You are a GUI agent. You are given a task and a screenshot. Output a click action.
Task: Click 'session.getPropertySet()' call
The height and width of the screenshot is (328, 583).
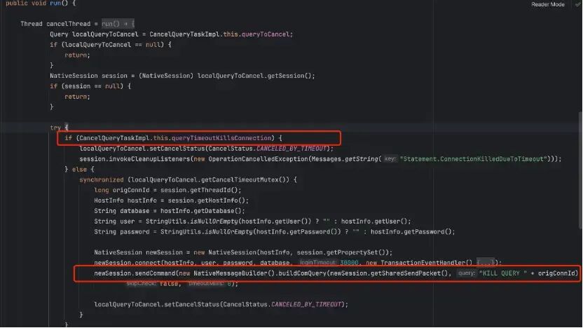343,252
